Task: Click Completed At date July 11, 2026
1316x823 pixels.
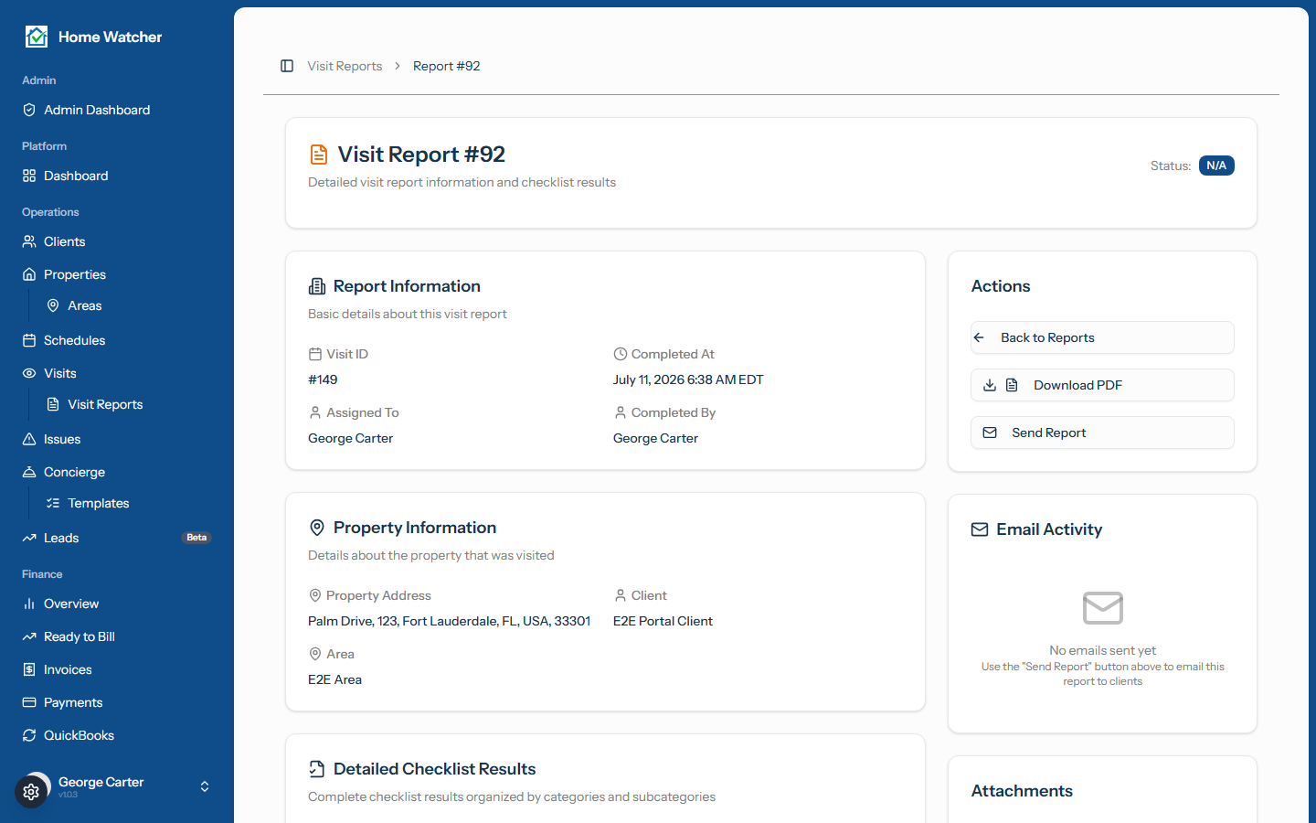Action: (x=688, y=379)
